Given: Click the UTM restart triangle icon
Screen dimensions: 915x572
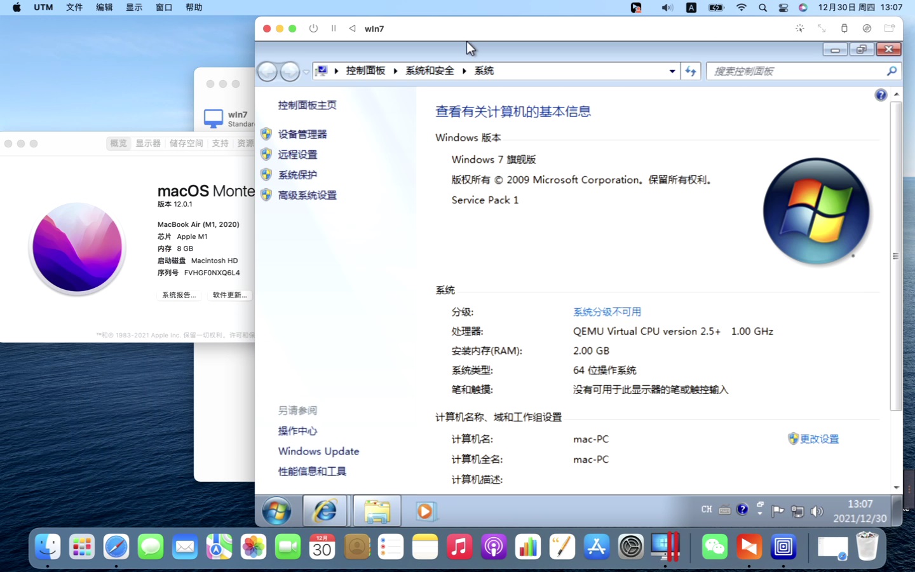Looking at the screenshot, I should 352,29.
